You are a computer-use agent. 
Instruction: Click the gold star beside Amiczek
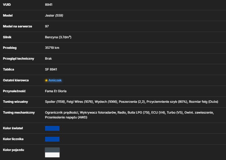click(46, 80)
